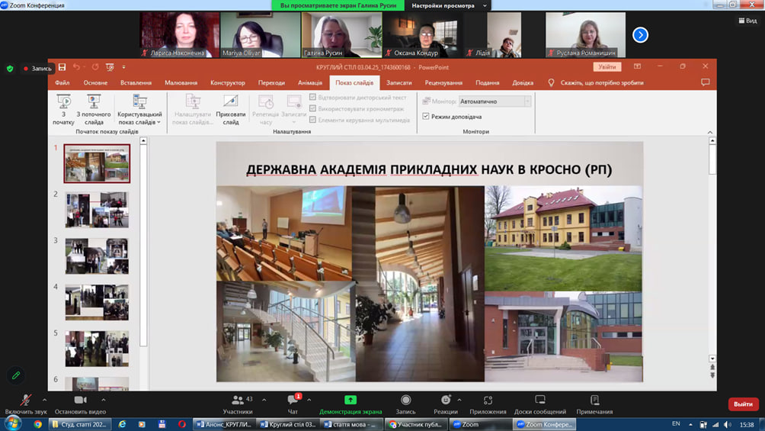
Task: Toggle Відтворювати дикторський текст checkbox
Action: [x=313, y=98]
